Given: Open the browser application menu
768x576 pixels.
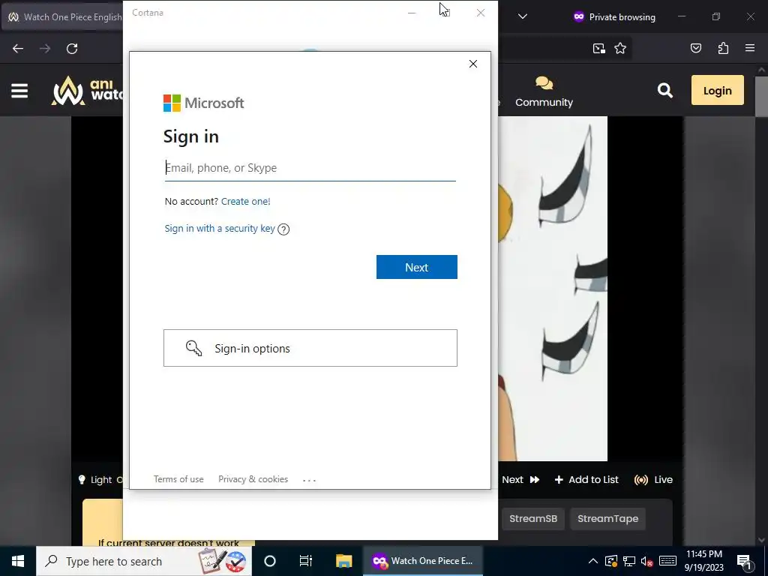Looking at the screenshot, I should click(750, 48).
